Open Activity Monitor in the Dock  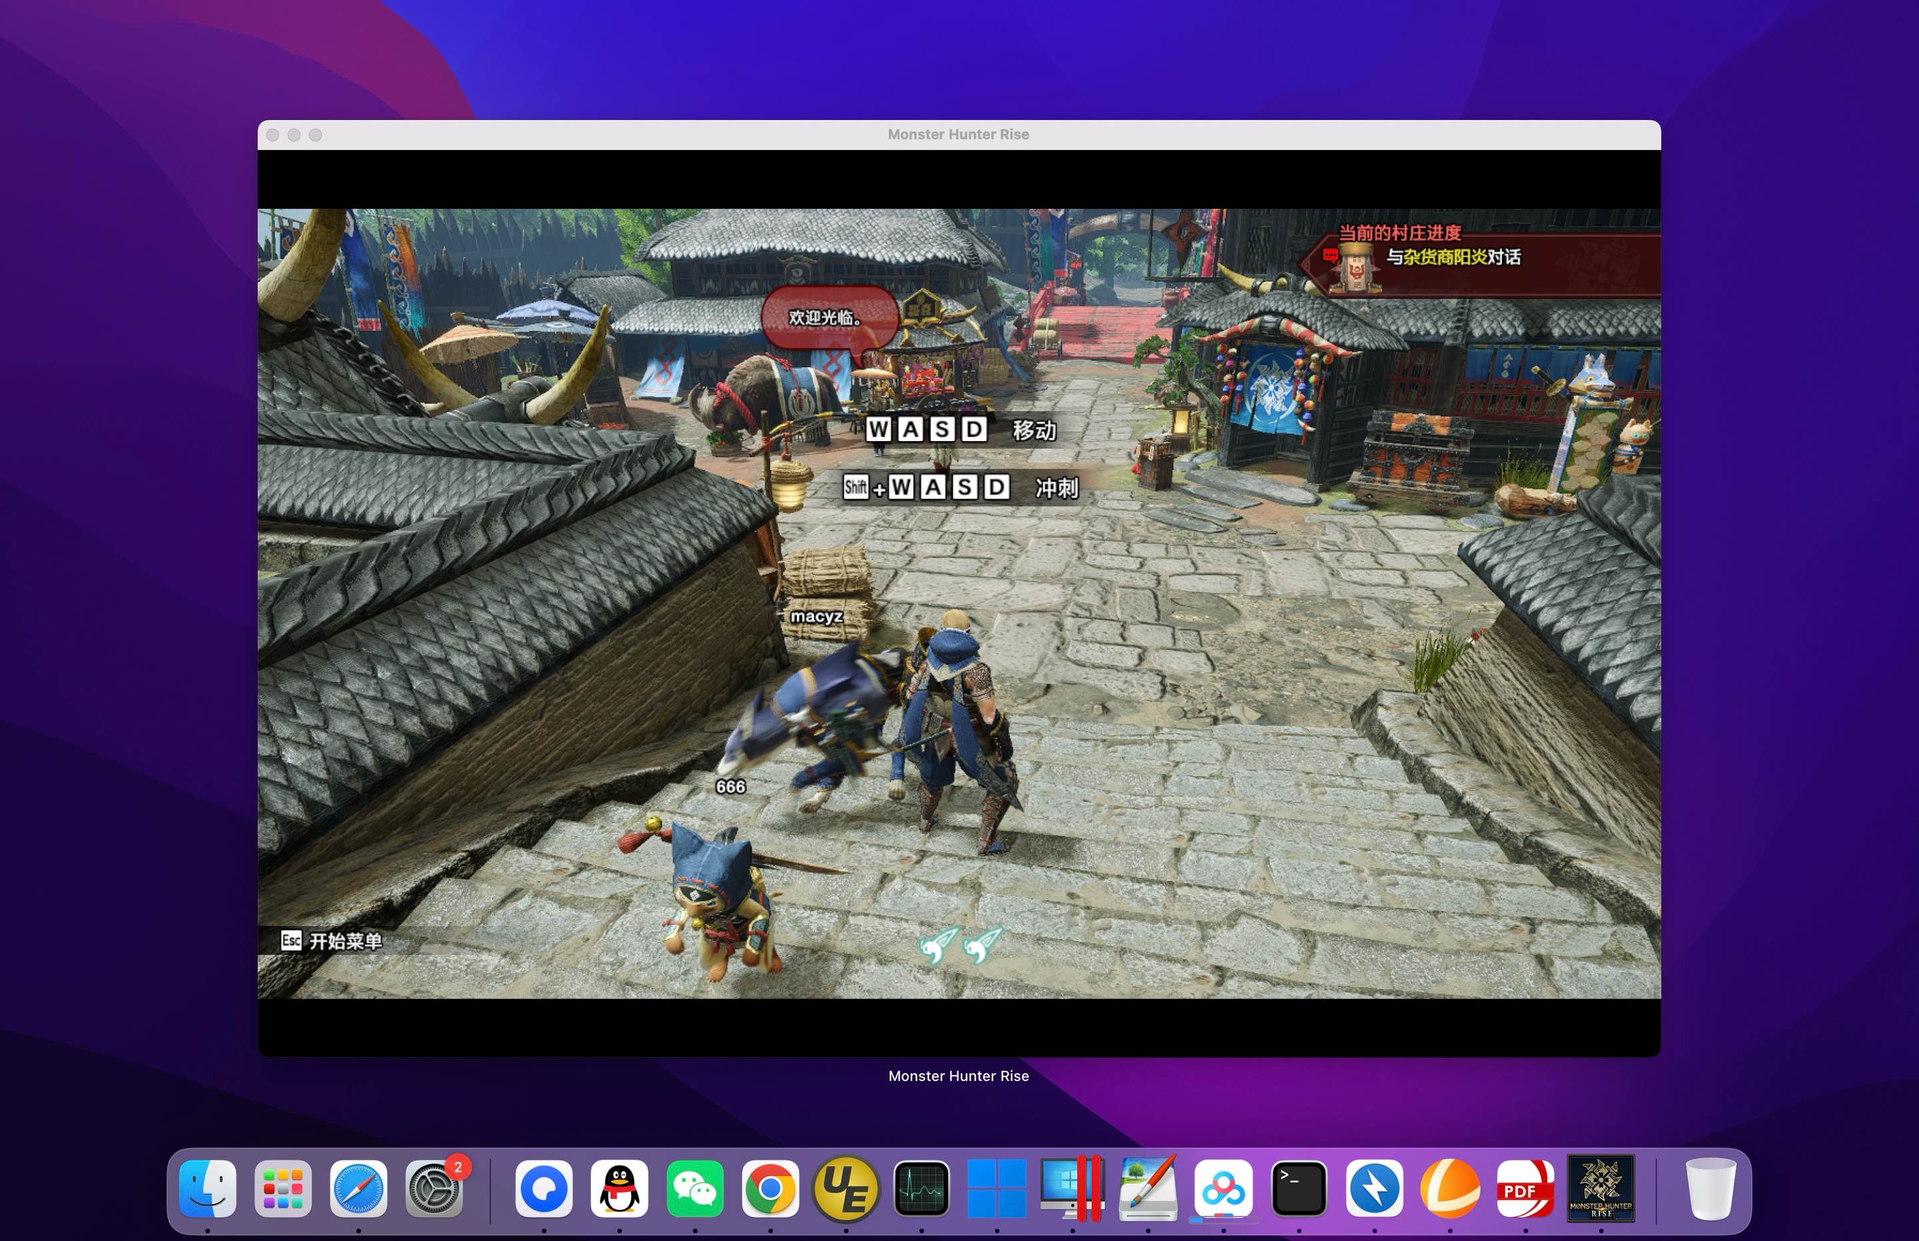922,1188
